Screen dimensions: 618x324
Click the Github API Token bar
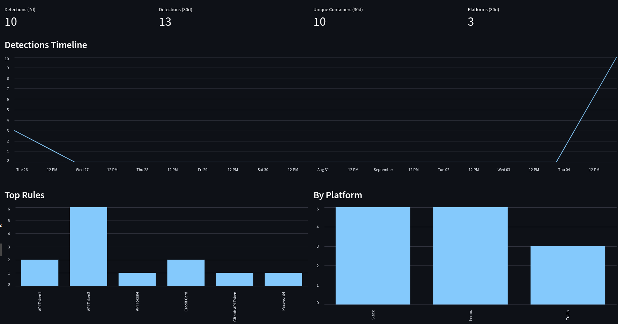click(x=234, y=279)
